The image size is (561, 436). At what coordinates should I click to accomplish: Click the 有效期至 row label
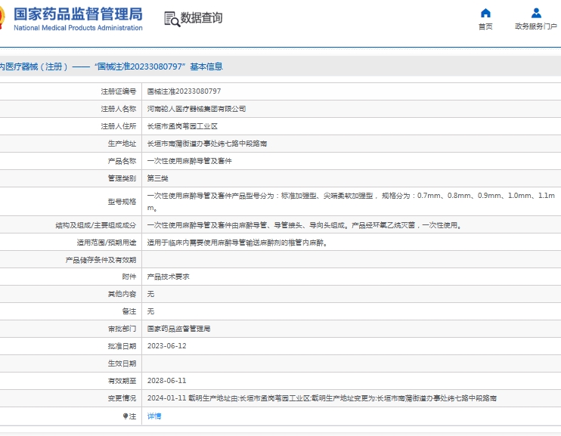pyautogui.click(x=122, y=381)
